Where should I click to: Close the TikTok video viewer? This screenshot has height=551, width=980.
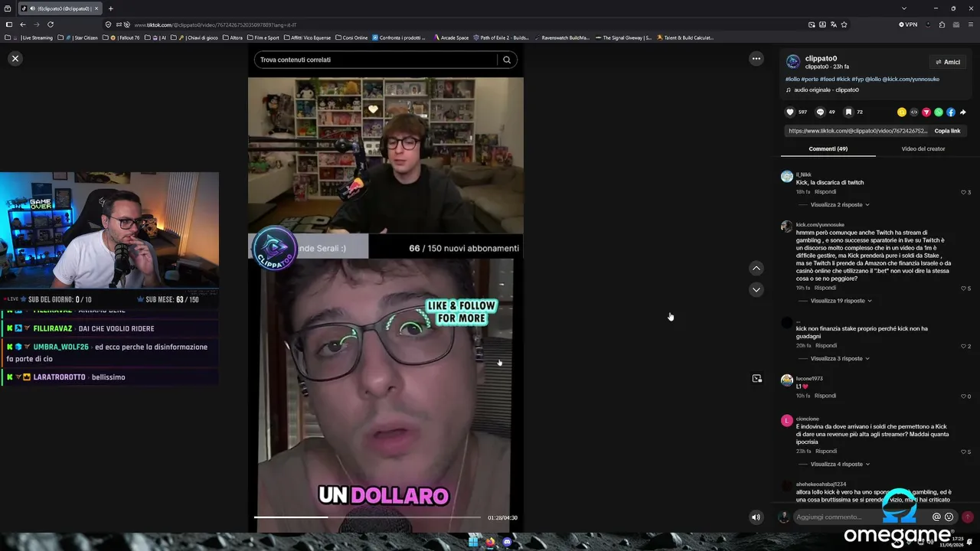(x=15, y=58)
